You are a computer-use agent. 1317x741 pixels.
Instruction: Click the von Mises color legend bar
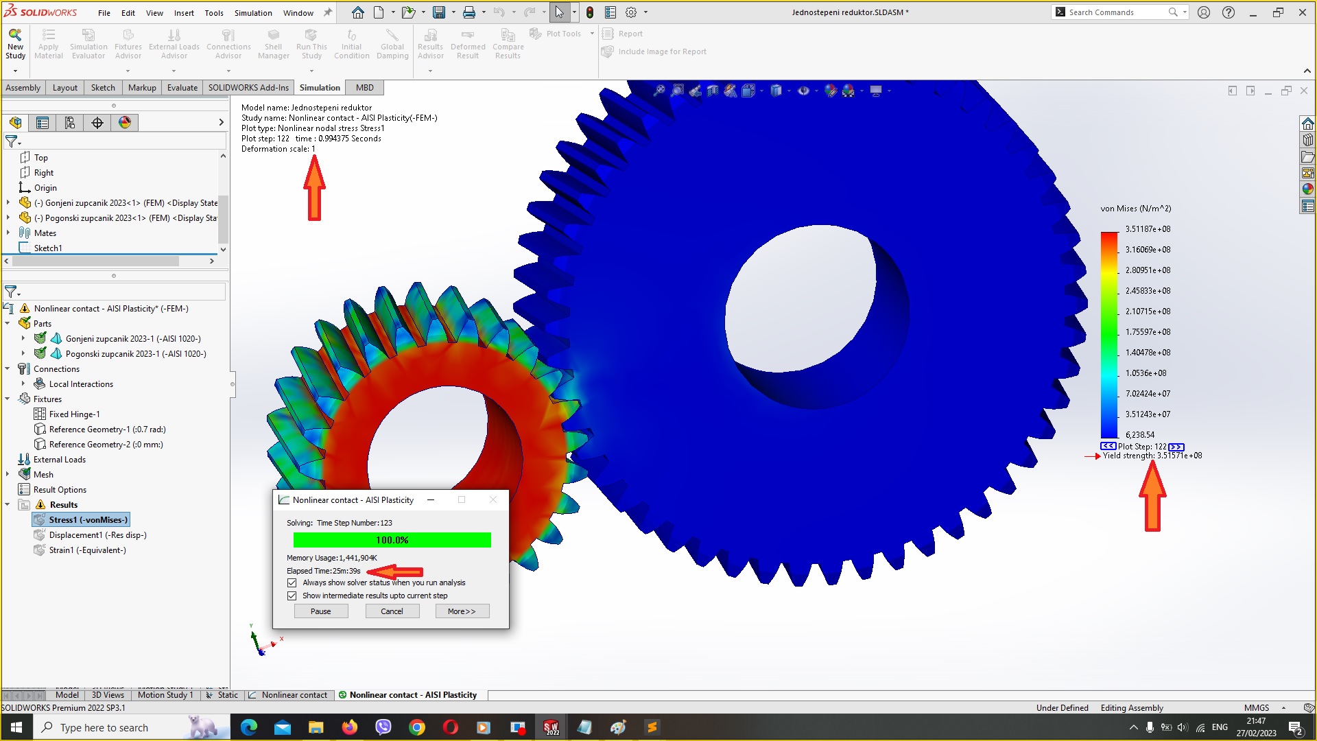click(x=1109, y=335)
